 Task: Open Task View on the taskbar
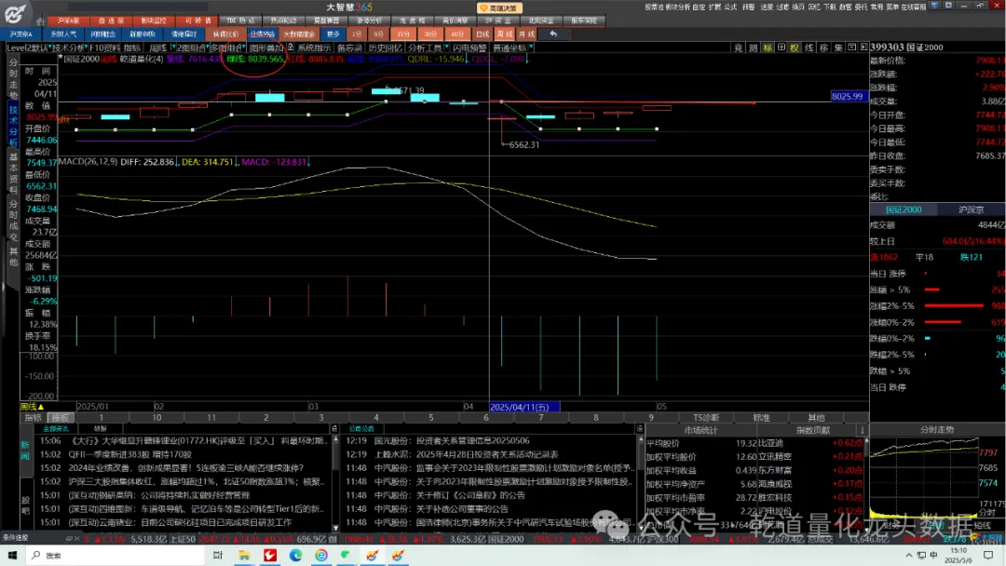(x=217, y=555)
